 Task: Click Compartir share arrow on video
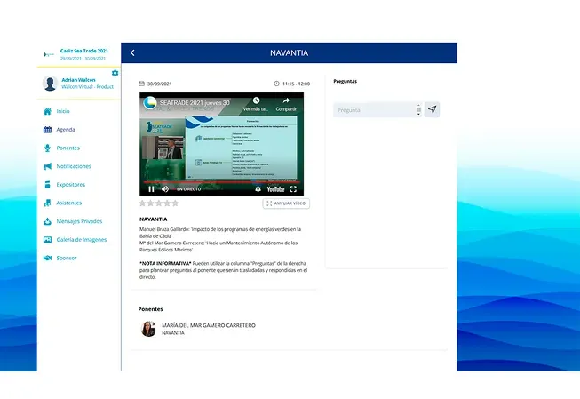click(286, 100)
